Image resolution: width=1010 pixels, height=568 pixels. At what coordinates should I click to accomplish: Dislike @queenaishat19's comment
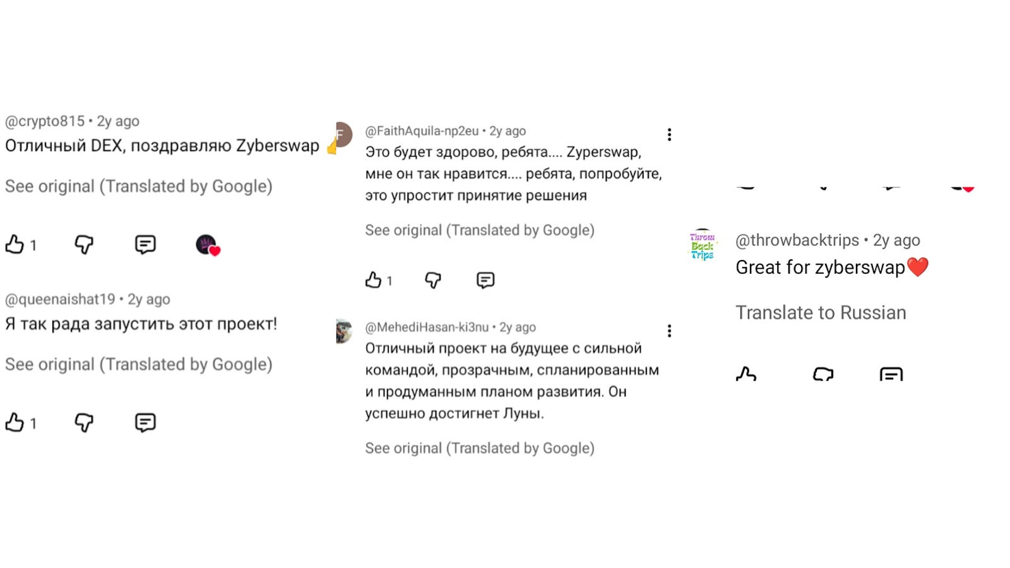[84, 422]
